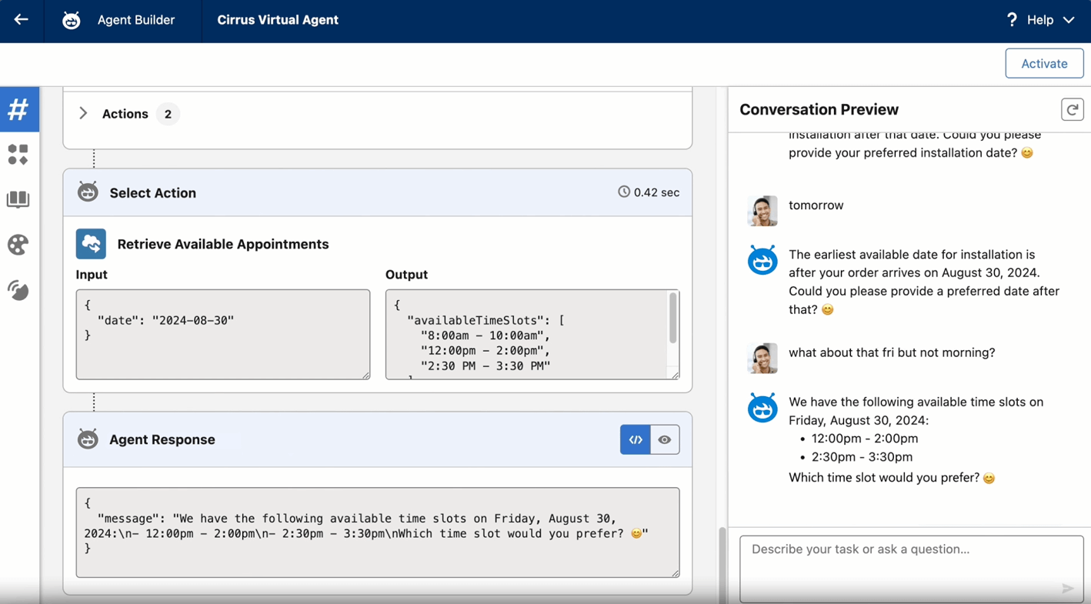Open the library book icon in sidebar
This screenshot has height=604, width=1091.
pyautogui.click(x=18, y=199)
